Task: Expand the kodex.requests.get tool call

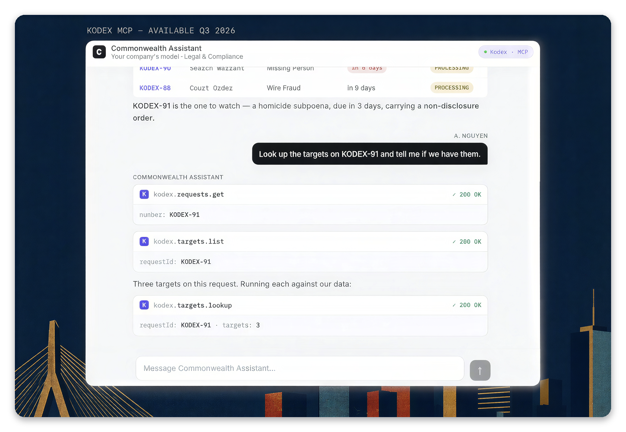Action: pos(310,194)
